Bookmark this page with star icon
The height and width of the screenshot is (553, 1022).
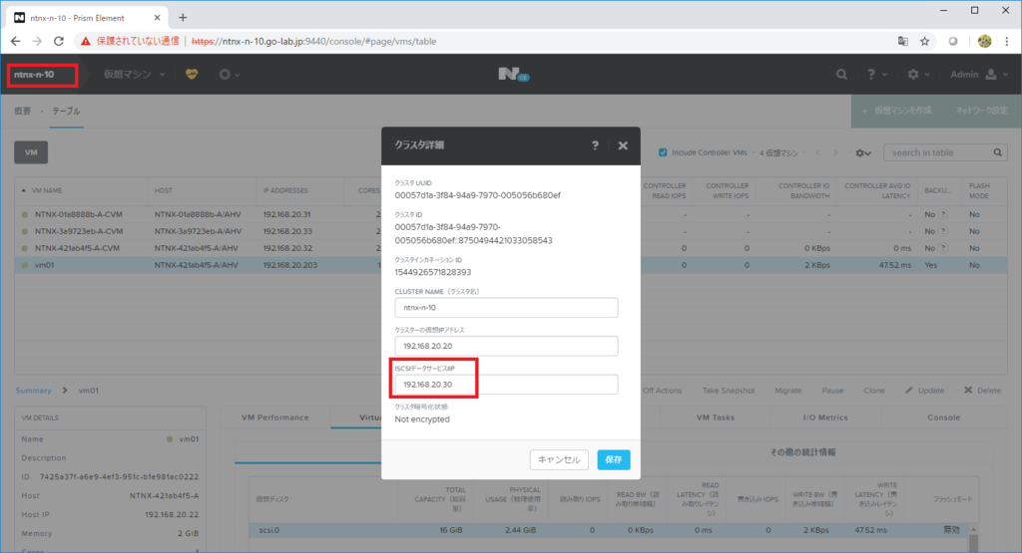pyautogui.click(x=924, y=41)
